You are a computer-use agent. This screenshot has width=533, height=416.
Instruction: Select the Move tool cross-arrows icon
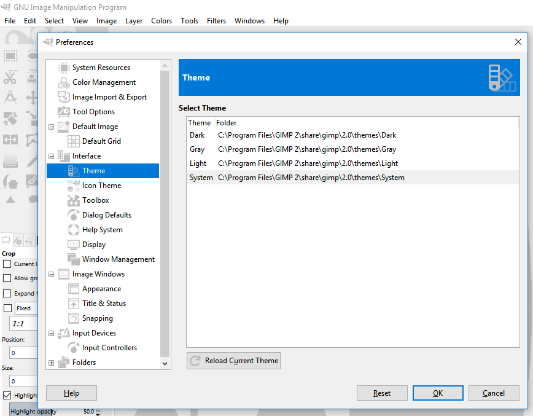(31, 98)
